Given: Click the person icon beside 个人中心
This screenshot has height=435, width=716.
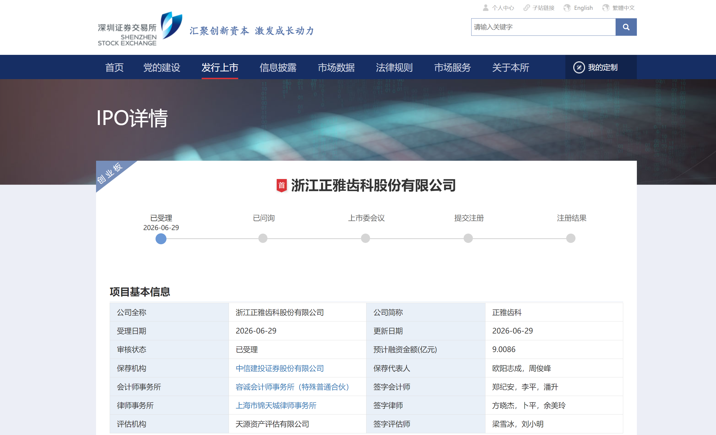Looking at the screenshot, I should point(486,8).
